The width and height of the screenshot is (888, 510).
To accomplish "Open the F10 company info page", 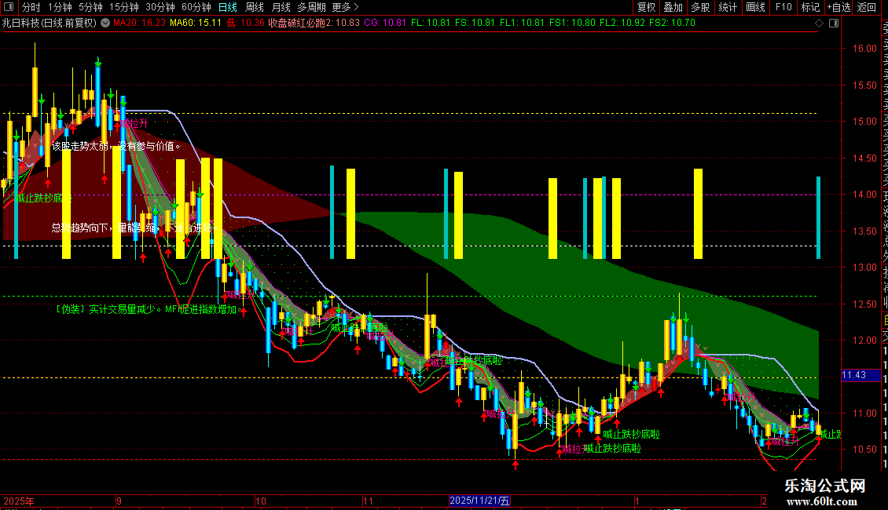I will 783,7.
